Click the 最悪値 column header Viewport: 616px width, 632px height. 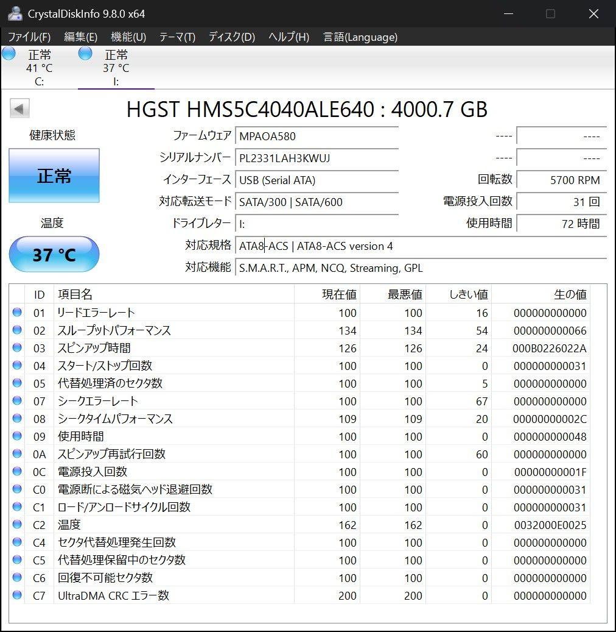[x=393, y=294]
